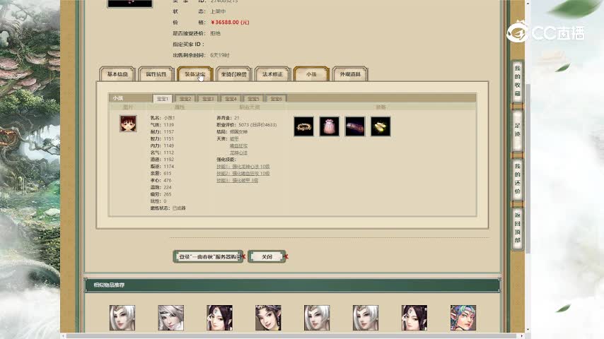Open the seventh recommended dark-haired avatar
Image resolution: width=604 pixels, height=339 pixels.
[x=414, y=318]
